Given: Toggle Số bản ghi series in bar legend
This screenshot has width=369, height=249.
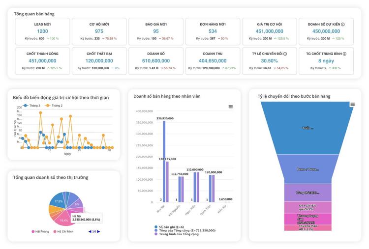Looking at the screenshot, I should (169, 226).
